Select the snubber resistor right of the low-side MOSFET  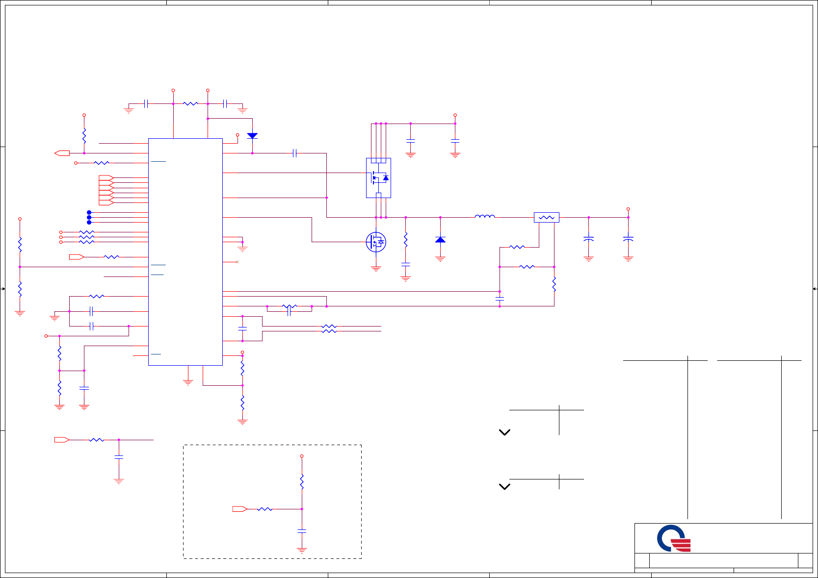pos(405,240)
